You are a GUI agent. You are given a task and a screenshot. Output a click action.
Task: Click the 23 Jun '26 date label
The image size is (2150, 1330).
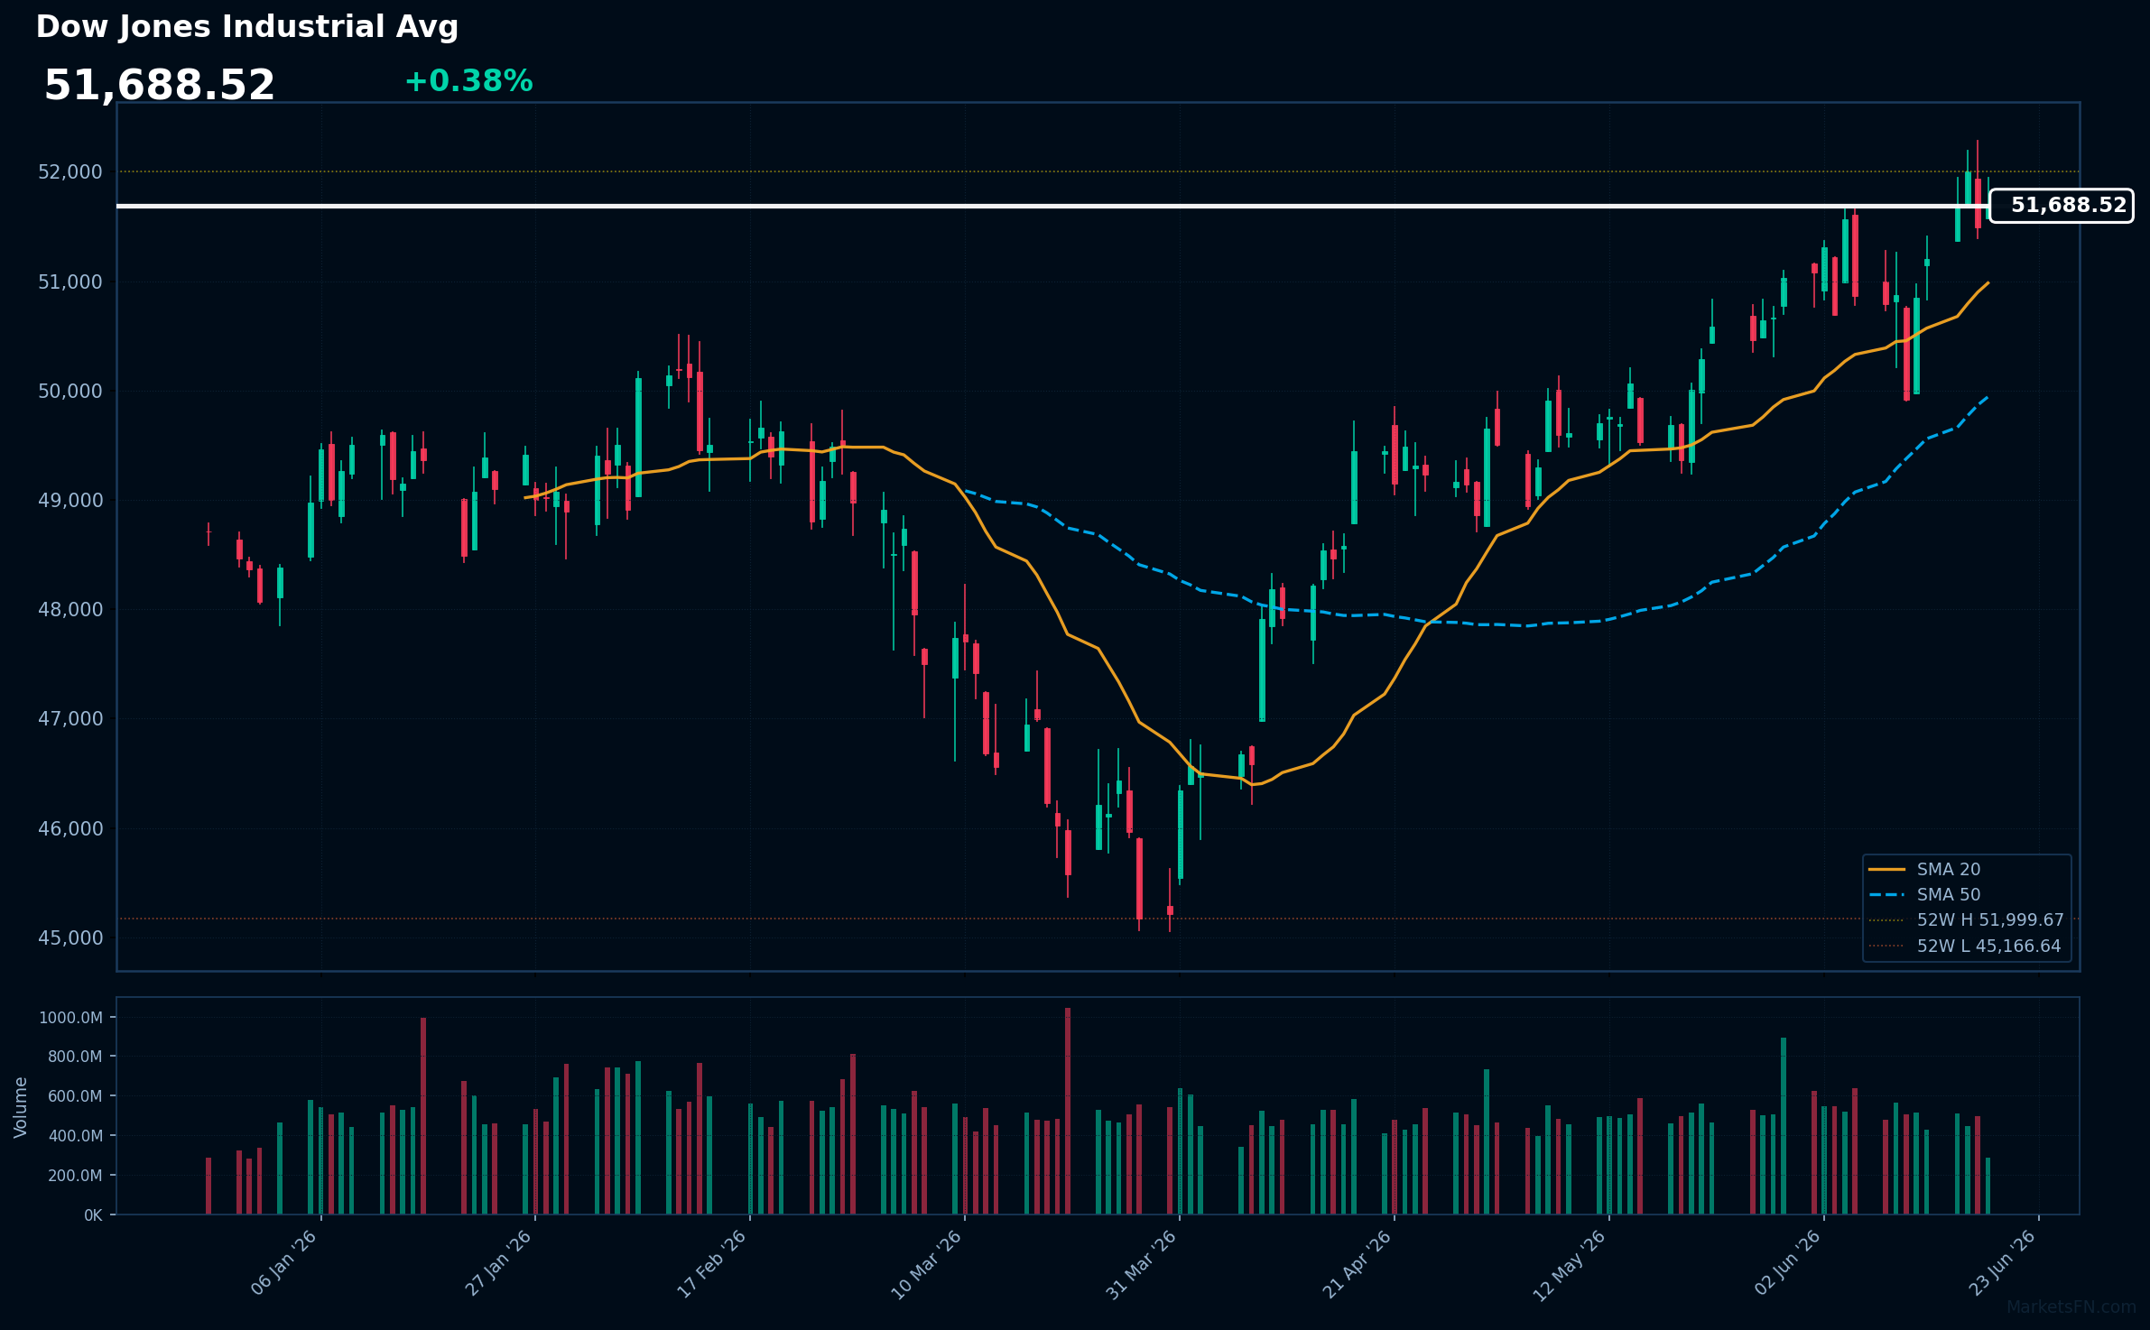pos(2002,1263)
